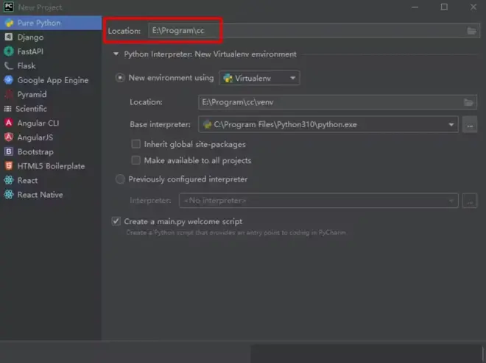Viewport: 486px width, 363px height.
Task: Click Python icon in Virtualenv dropdown
Action: 228,78
